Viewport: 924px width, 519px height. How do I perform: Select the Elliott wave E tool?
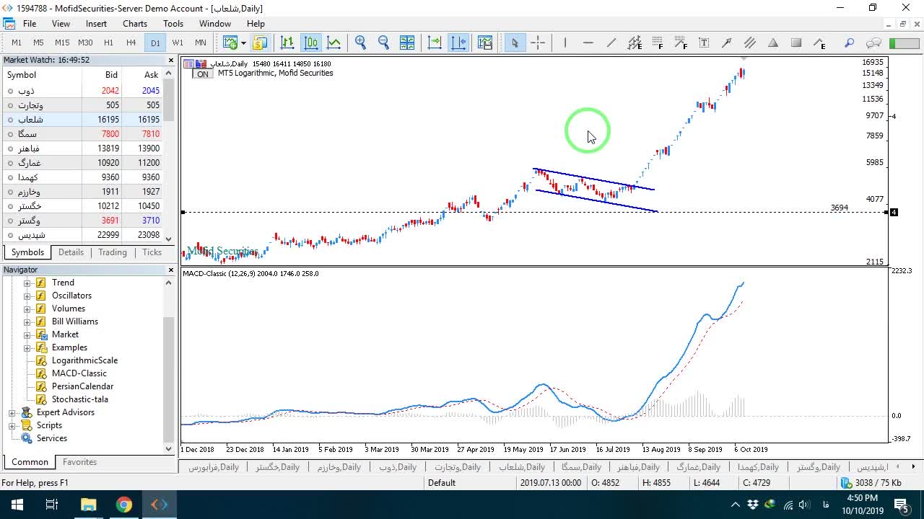pos(819,43)
